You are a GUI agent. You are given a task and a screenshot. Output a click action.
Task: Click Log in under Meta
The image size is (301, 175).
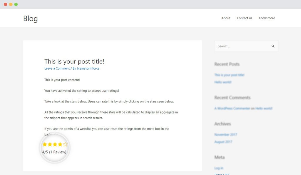pyautogui.click(x=219, y=168)
